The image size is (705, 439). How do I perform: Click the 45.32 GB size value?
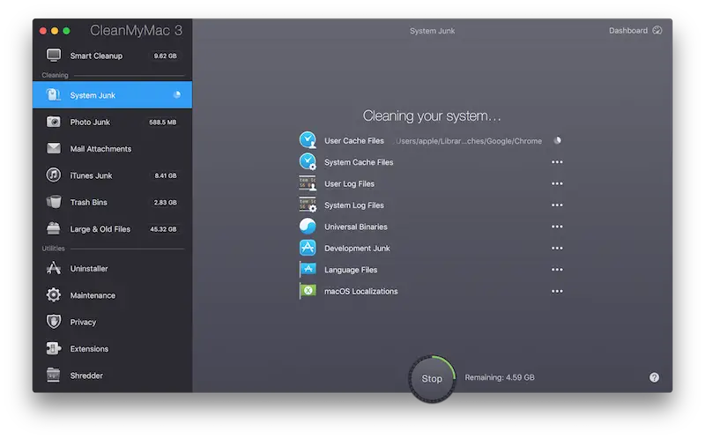pos(163,229)
